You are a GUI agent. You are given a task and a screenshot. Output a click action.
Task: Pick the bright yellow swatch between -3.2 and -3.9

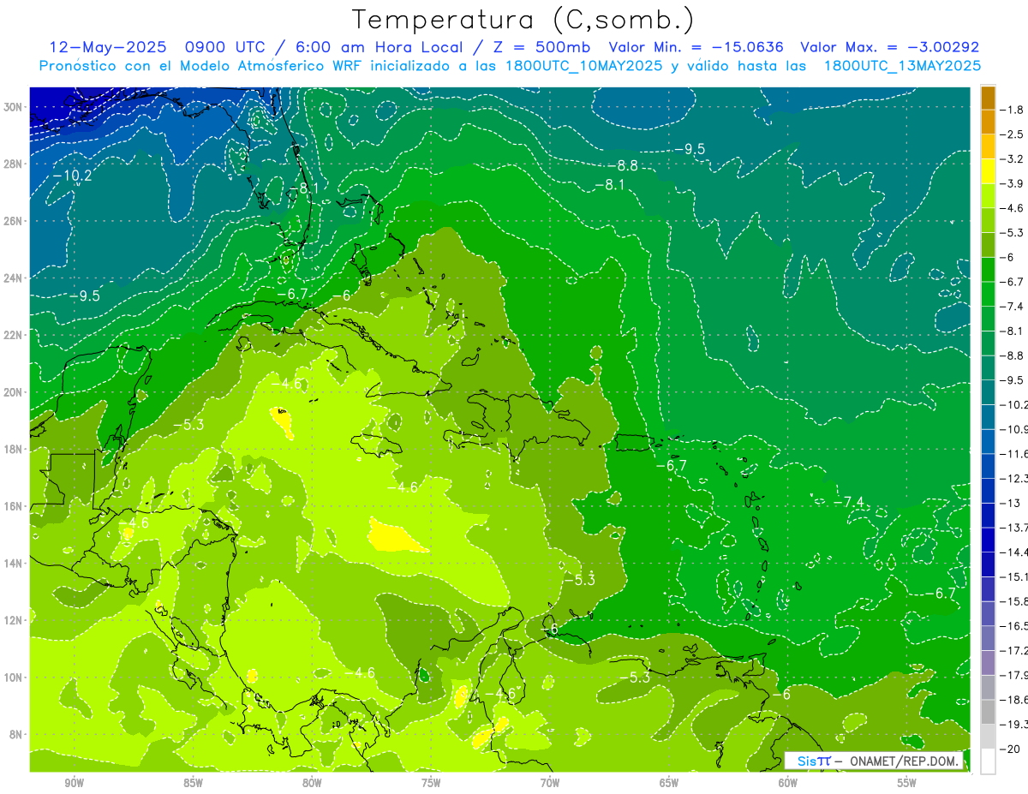[x=988, y=171]
